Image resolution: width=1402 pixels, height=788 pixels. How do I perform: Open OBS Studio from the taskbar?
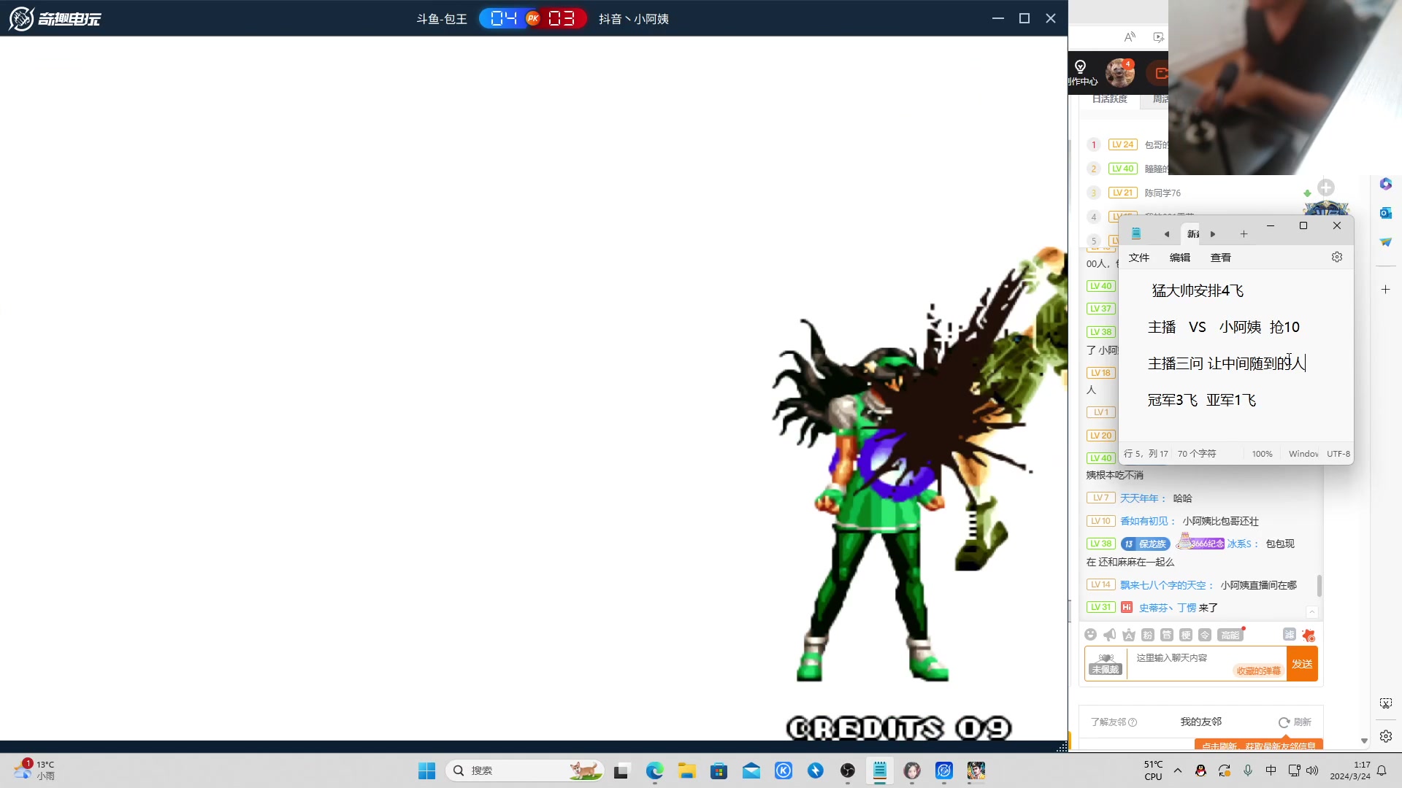(x=848, y=770)
